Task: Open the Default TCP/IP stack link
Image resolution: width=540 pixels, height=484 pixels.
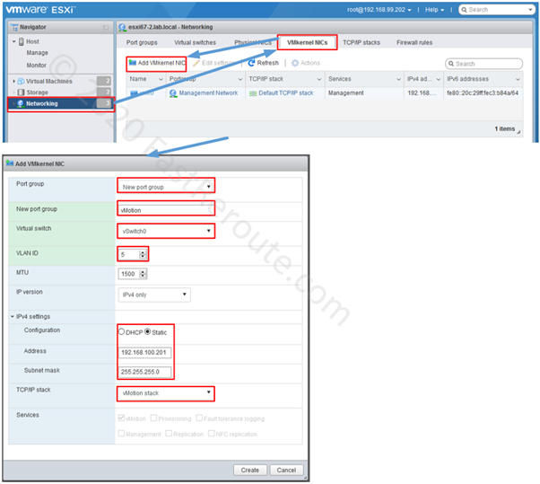Action: 286,93
